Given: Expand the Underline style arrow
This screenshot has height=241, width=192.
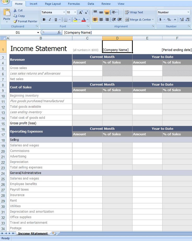Looking at the screenshot, I should [60, 20].
